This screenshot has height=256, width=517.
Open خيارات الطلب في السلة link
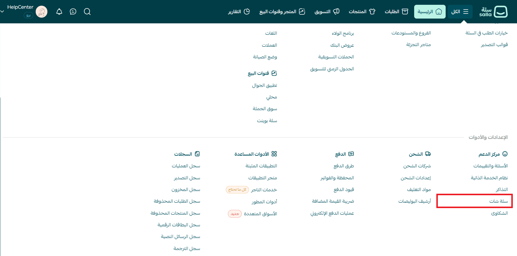pos(486,33)
